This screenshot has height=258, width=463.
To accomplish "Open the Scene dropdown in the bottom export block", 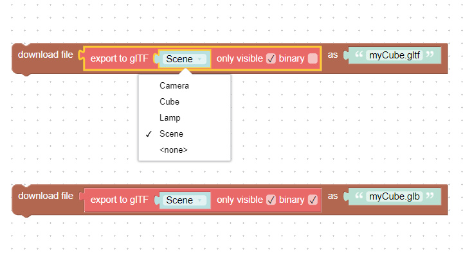I will tap(185, 200).
